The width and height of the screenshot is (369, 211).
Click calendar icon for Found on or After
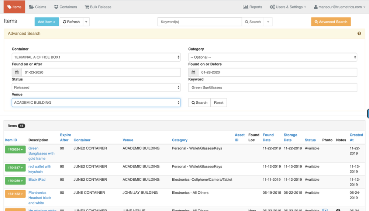pos(17,72)
